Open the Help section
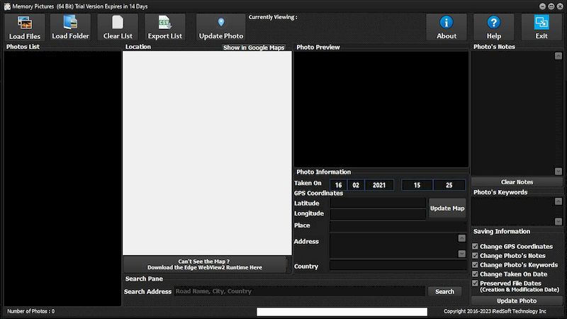Viewport: 567px width, 319px height. pyautogui.click(x=493, y=28)
